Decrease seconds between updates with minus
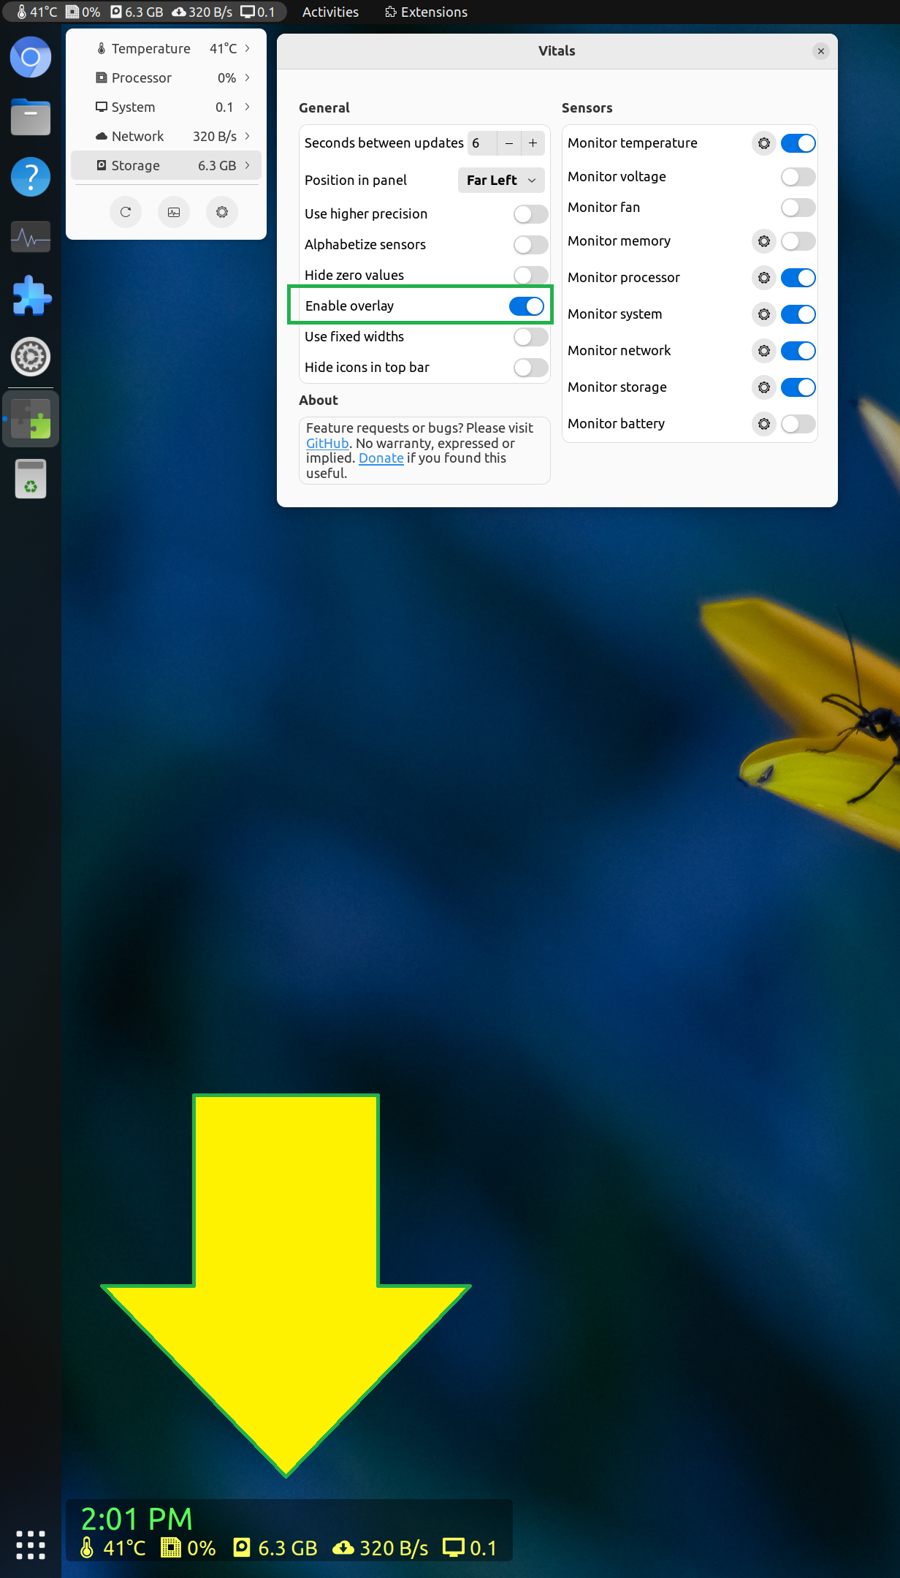 pyautogui.click(x=509, y=143)
